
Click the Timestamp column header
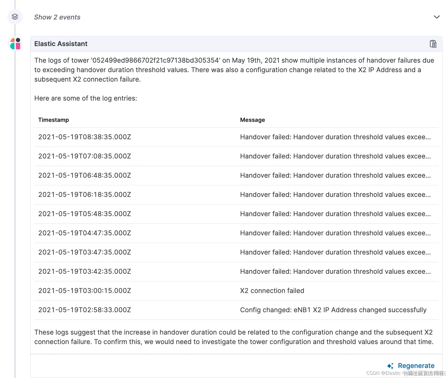point(53,120)
